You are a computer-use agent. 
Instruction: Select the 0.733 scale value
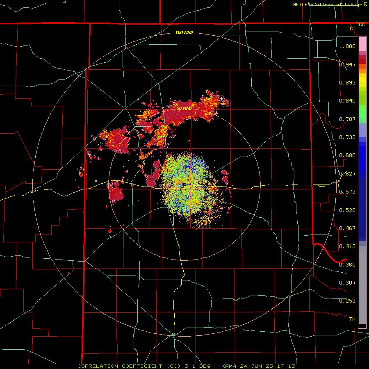click(347, 137)
